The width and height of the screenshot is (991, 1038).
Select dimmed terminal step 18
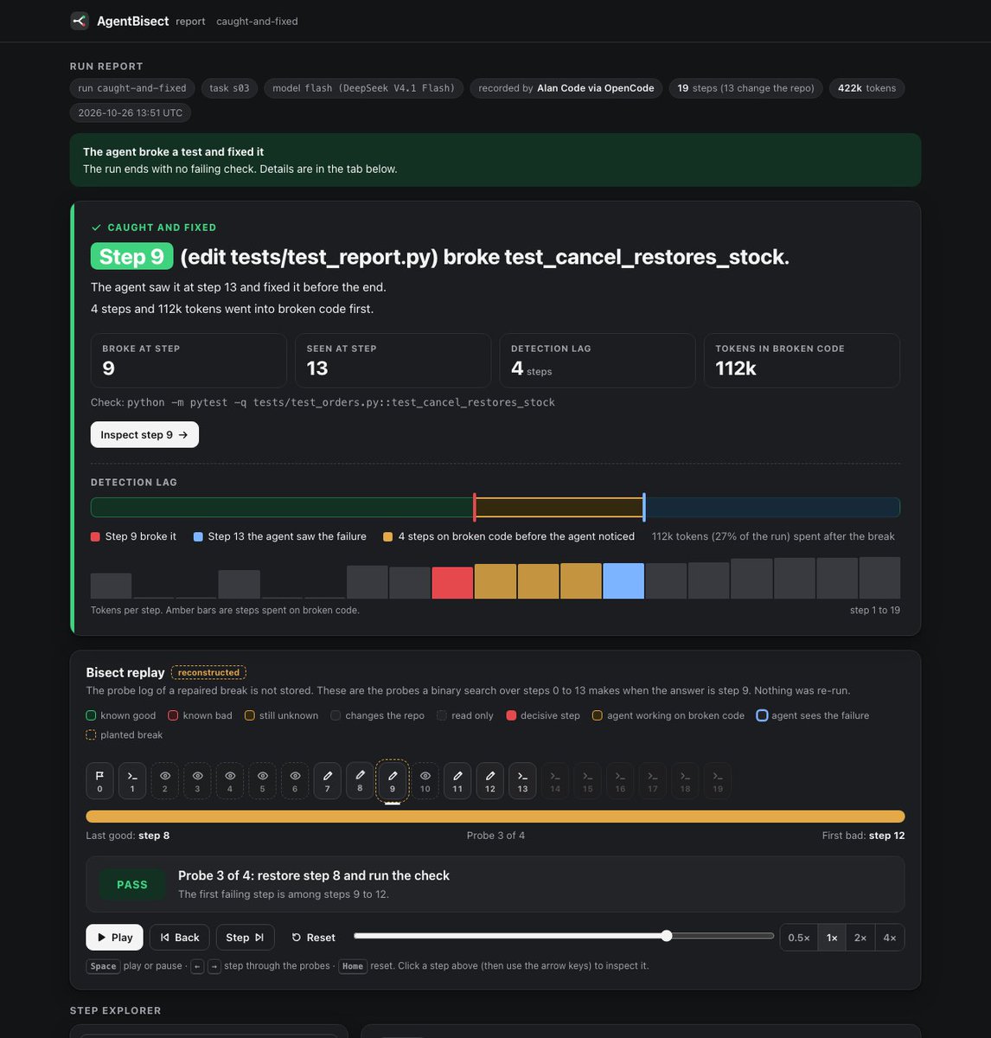[x=685, y=780]
